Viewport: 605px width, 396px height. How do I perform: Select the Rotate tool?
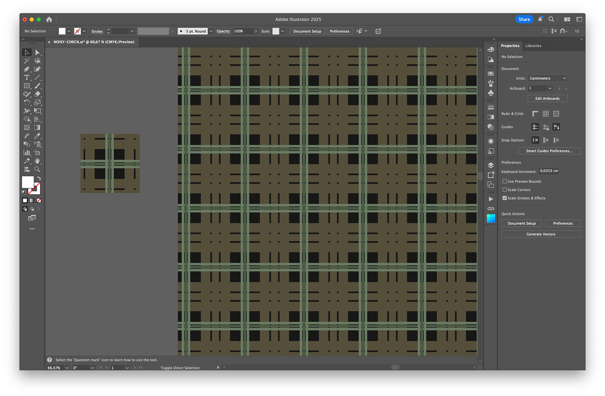27,102
